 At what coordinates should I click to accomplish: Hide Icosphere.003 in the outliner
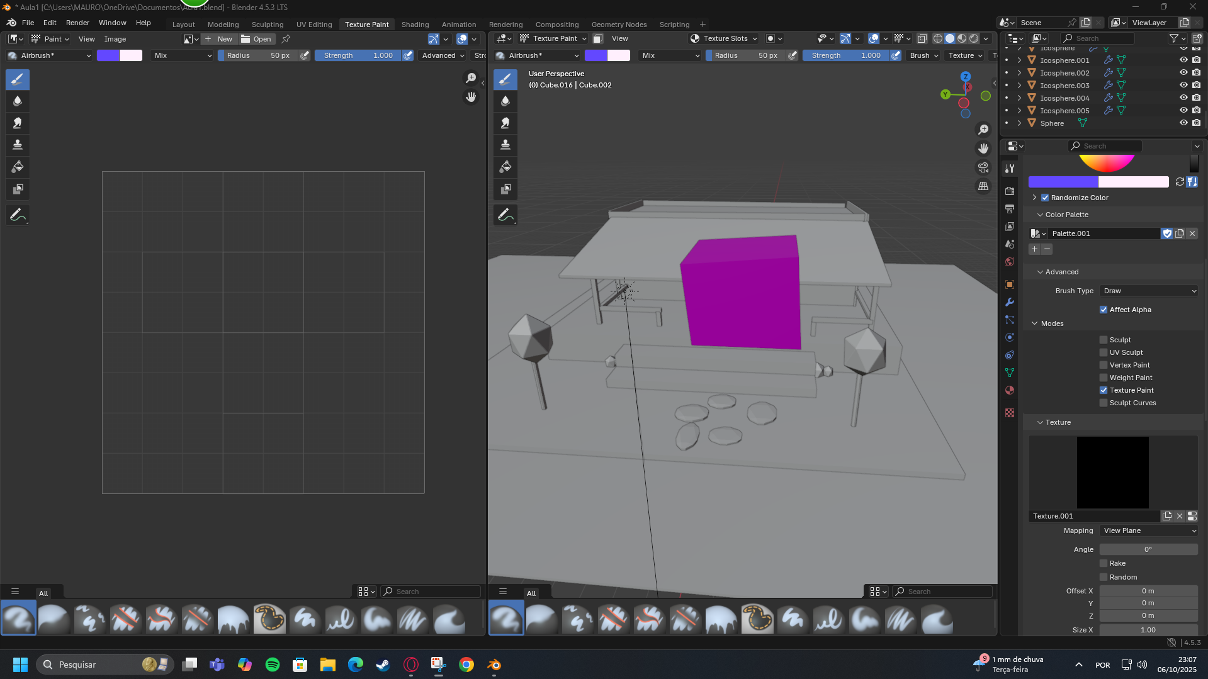pos(1183,86)
